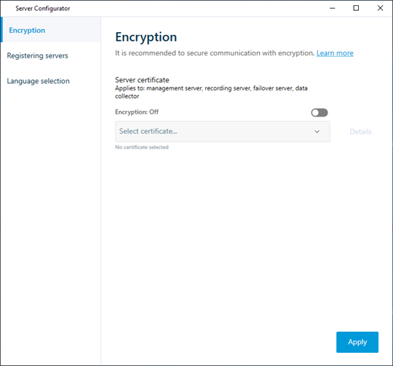Toggle the server certificate encryption switch
The height and width of the screenshot is (366, 393).
319,112
